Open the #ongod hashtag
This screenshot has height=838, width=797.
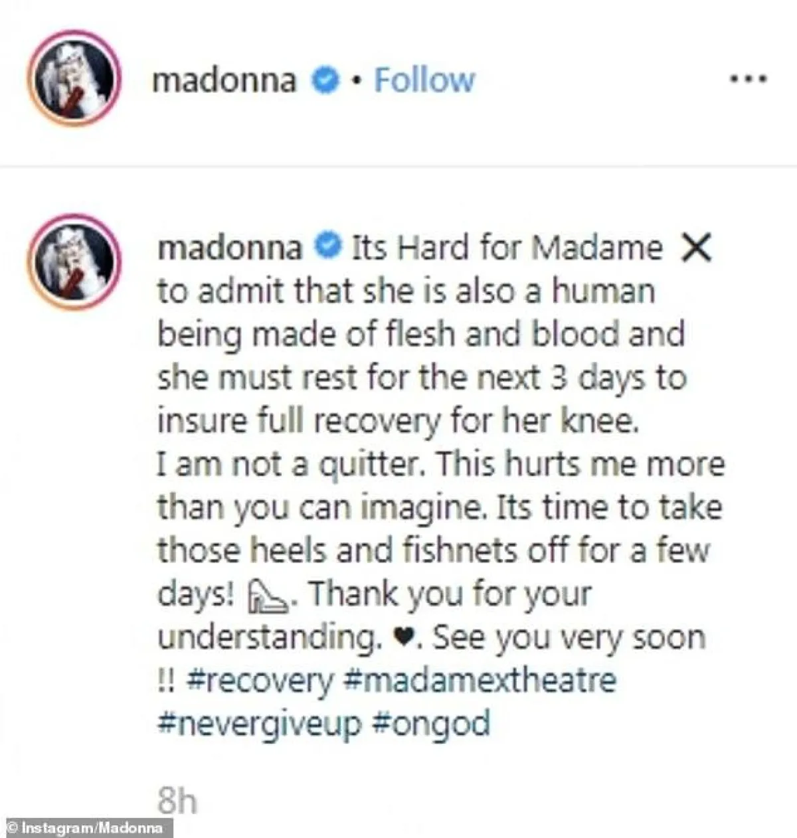[432, 724]
